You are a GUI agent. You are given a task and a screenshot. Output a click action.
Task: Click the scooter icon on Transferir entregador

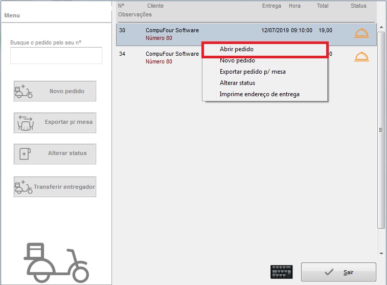[24, 187]
